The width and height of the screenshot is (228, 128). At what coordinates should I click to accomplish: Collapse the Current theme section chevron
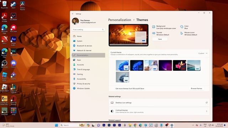(207, 53)
